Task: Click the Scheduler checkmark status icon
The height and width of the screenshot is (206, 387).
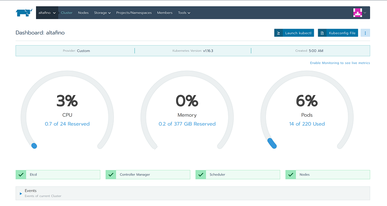Action: point(200,175)
